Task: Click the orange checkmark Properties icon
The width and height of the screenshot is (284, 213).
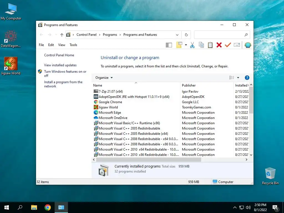Action: coord(228,45)
